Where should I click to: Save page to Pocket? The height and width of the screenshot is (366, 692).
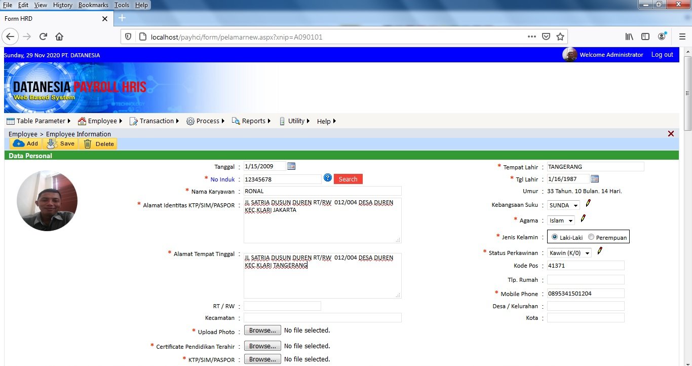546,36
